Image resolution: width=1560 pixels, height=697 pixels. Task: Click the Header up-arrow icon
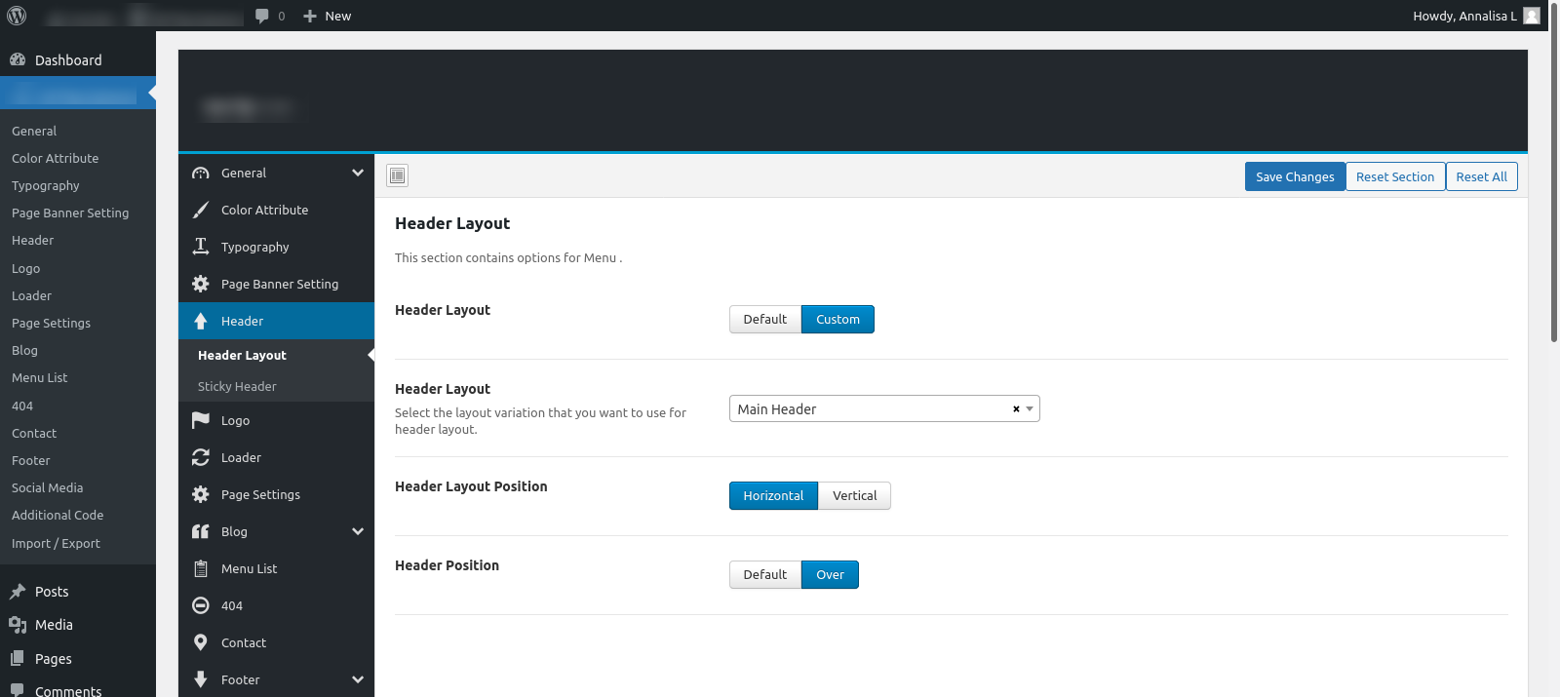(201, 321)
